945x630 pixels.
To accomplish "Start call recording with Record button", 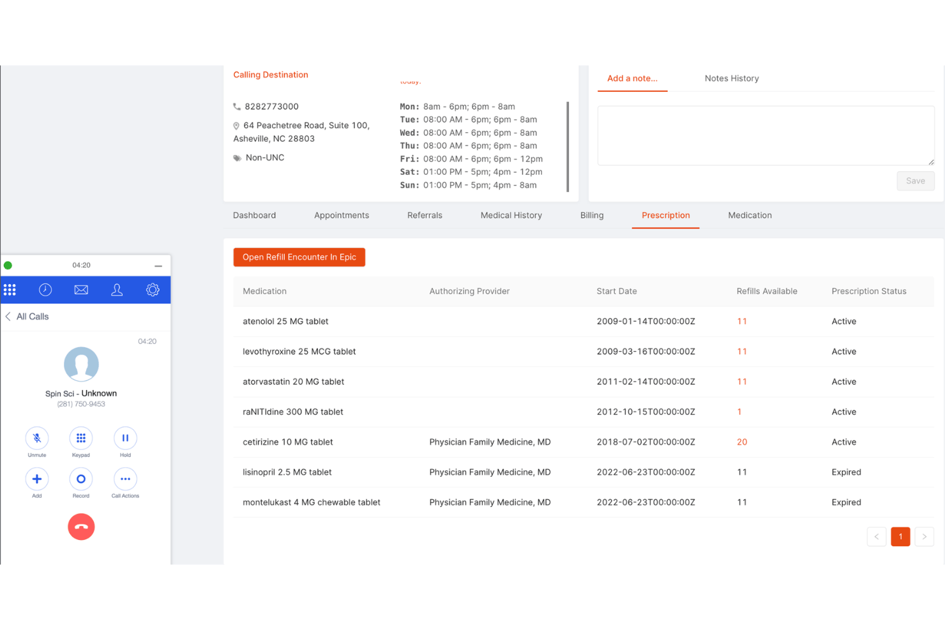I will 81,479.
